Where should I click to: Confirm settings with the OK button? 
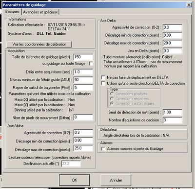point(75,180)
